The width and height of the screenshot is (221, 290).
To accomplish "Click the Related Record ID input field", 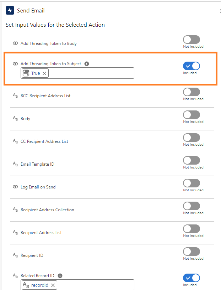I will (95, 285).
